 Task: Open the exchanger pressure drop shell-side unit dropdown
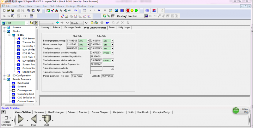pyautogui.click(x=88, y=41)
